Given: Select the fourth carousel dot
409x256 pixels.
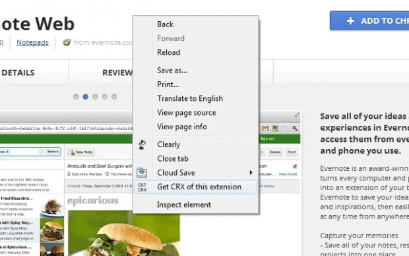Looking at the screenshot, I should tap(105, 97).
